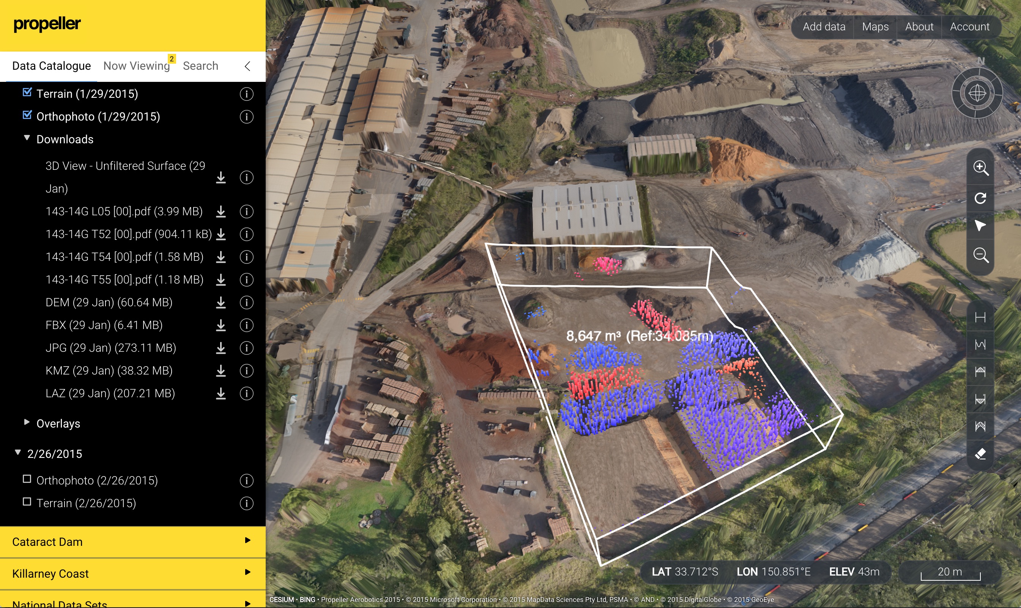
Task: Zoom in with the magnifier plus icon
Action: (980, 168)
